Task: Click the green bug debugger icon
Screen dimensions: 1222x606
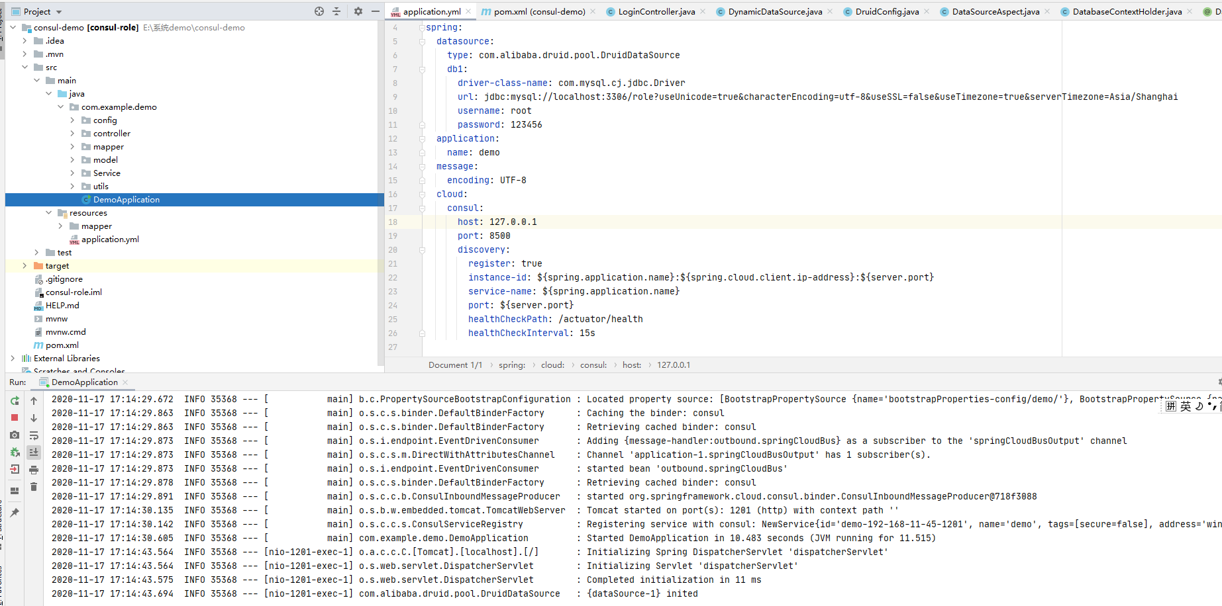Action: pos(15,452)
